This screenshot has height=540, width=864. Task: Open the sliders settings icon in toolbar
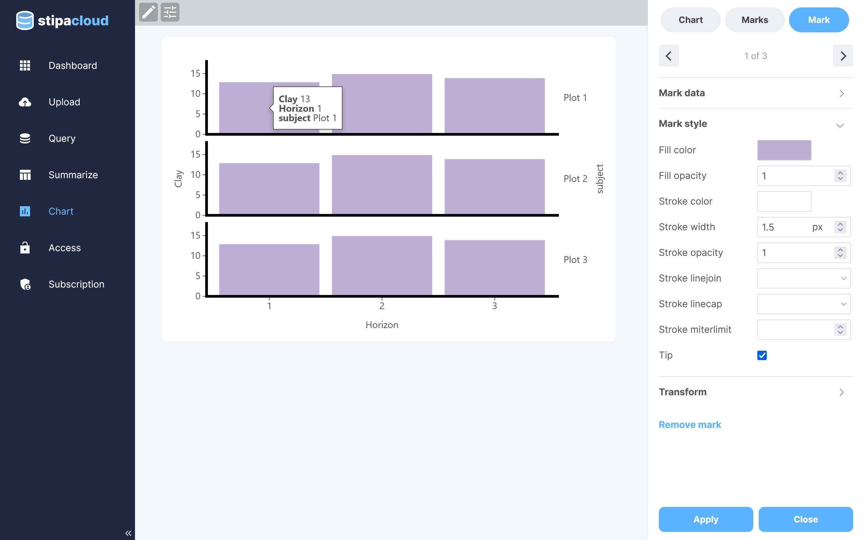point(170,12)
